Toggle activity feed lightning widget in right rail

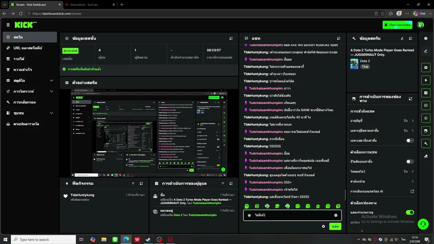click(426, 80)
